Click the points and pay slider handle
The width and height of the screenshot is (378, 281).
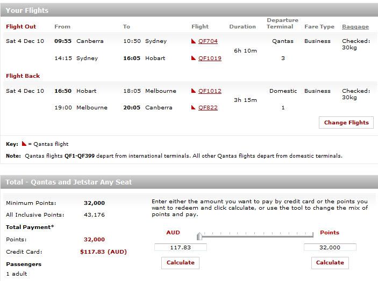199,236
